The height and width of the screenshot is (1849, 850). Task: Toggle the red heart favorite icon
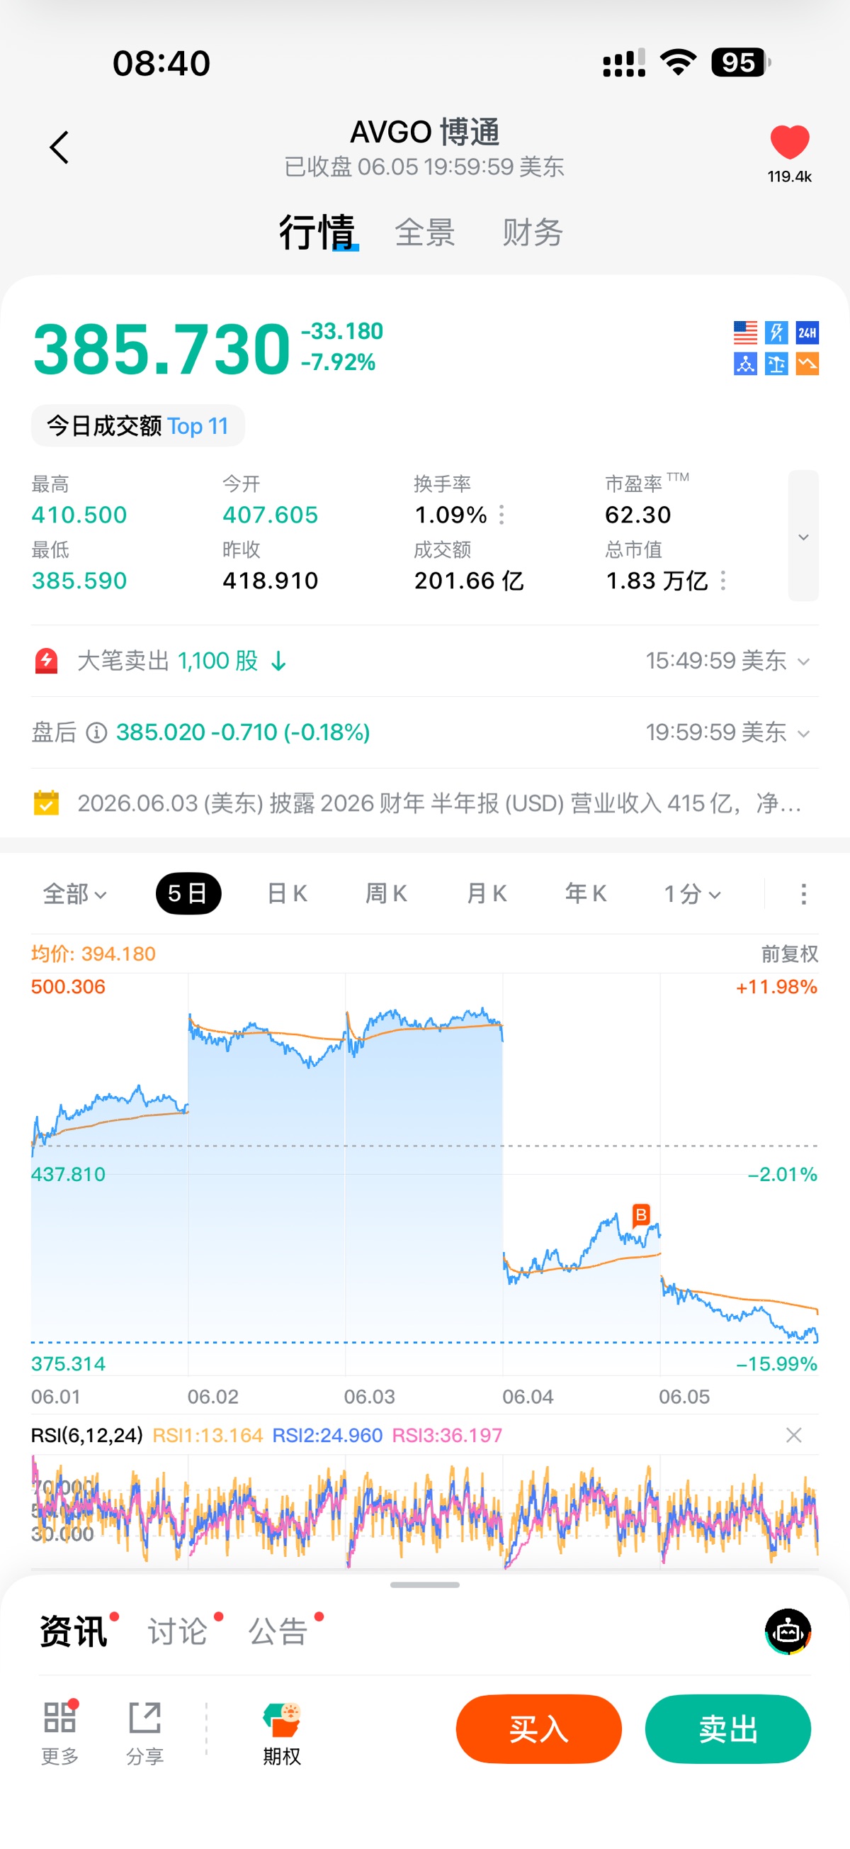pyautogui.click(x=789, y=141)
